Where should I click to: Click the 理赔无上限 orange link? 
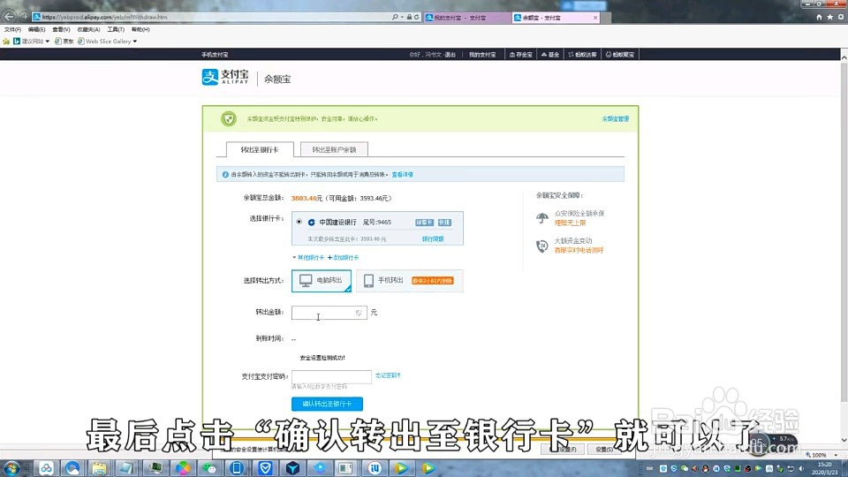(x=570, y=223)
